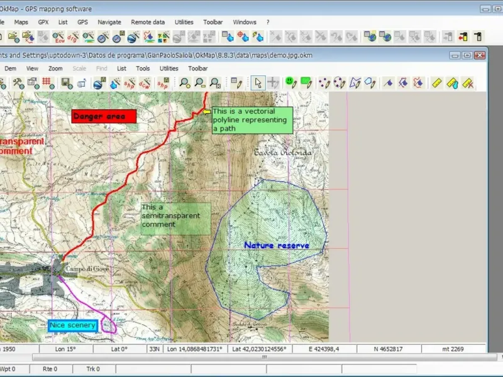Click the floppy disk save map icon
503x377 pixels.
[x=67, y=84]
